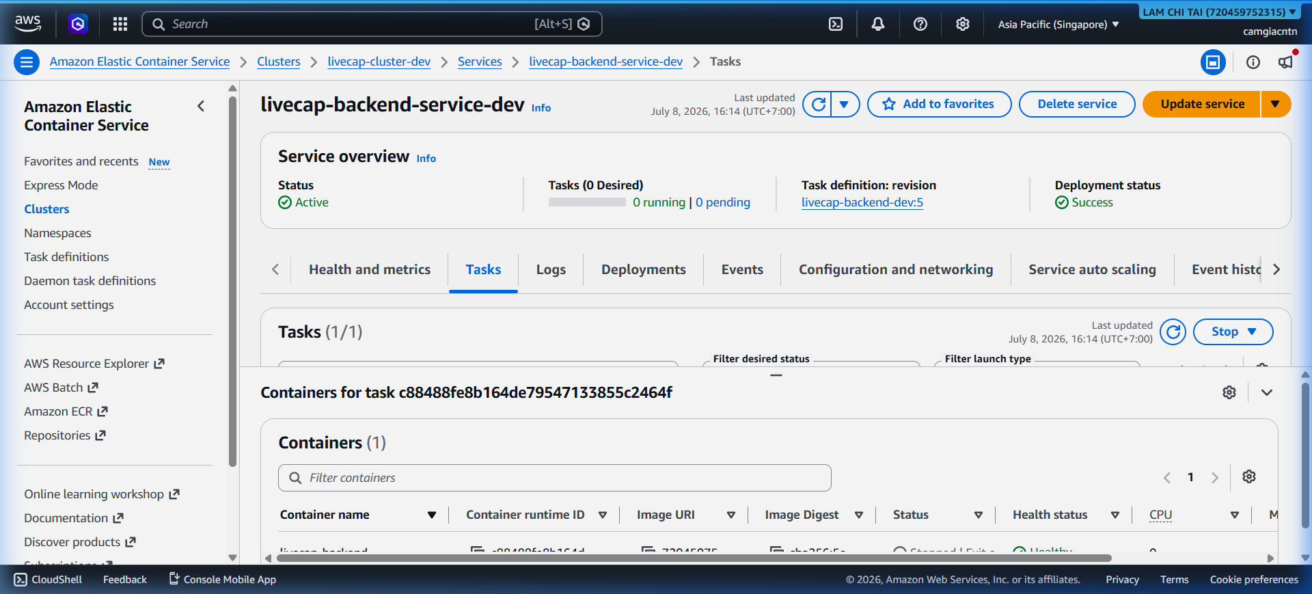Open Cookie preferences in footer
This screenshot has width=1312, height=594.
(1254, 580)
